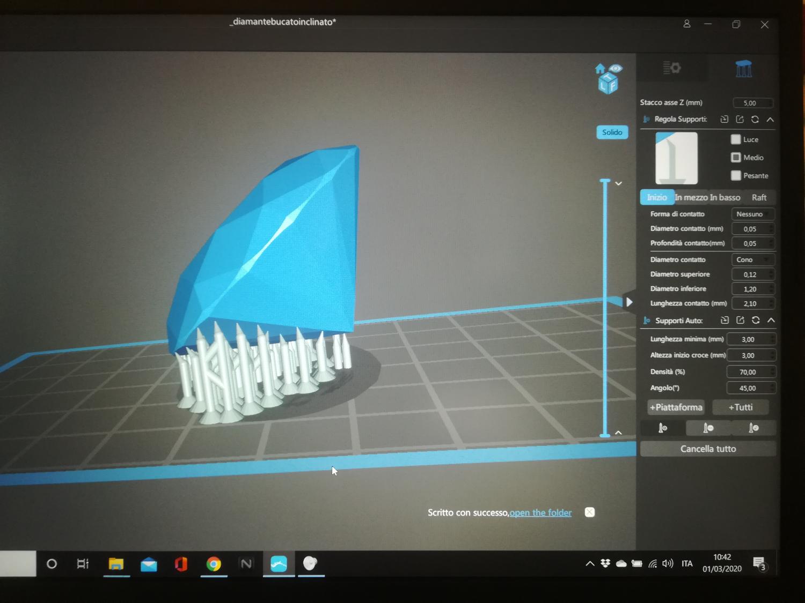Open Chrome from the taskbar
Viewport: 805px width, 603px height.
(214, 564)
